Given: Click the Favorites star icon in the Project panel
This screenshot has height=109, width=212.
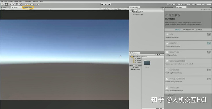Looking at the screenshot, I should tap(132, 57).
